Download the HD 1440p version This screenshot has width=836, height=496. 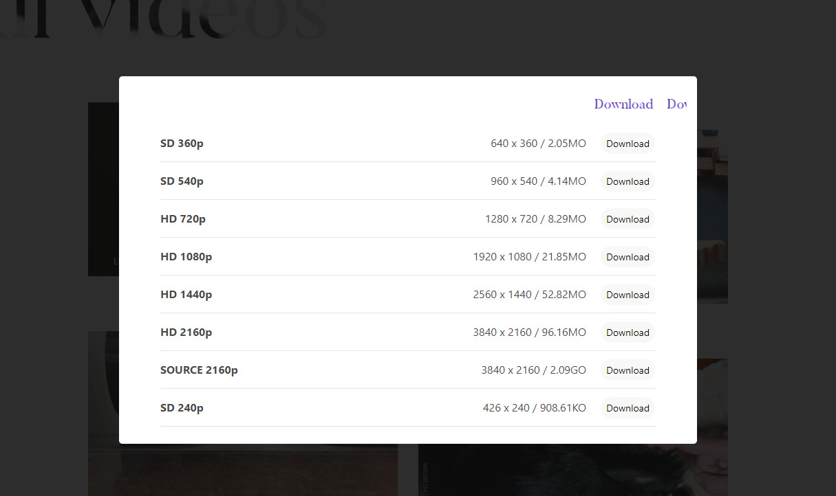point(628,295)
